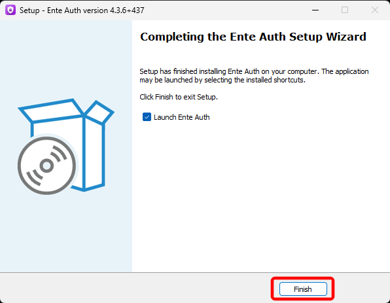Uncheck the Launch Ente Auth checkbox

click(147, 117)
